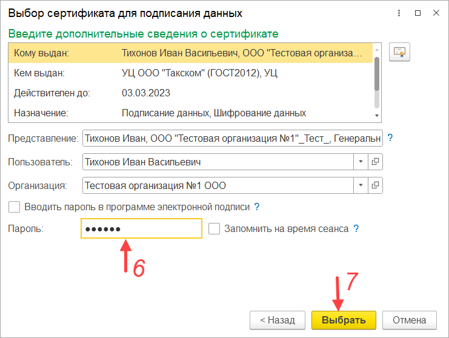
Task: Enable Вводить пароль в программе электронной подписи
Action: click(x=14, y=207)
